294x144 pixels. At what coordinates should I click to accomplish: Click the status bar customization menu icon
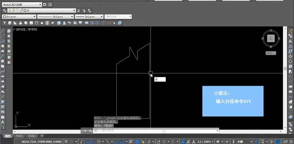tap(291, 142)
